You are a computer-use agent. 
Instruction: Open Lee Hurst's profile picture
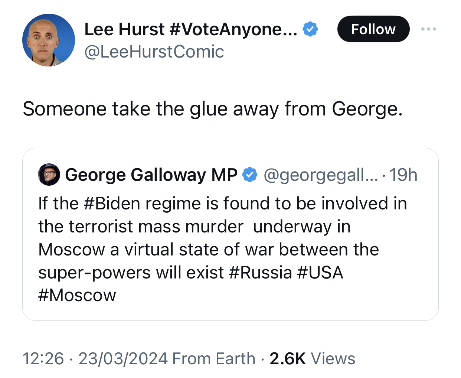point(49,40)
